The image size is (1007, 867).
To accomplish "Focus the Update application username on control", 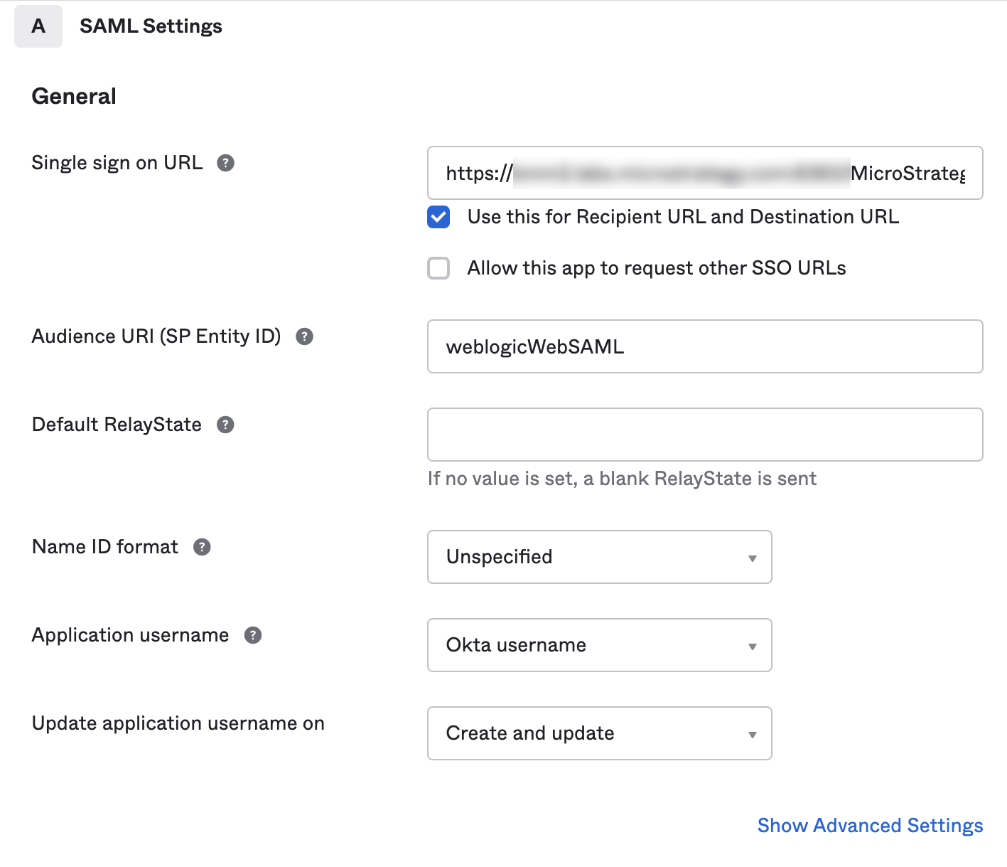I will pyautogui.click(x=599, y=733).
